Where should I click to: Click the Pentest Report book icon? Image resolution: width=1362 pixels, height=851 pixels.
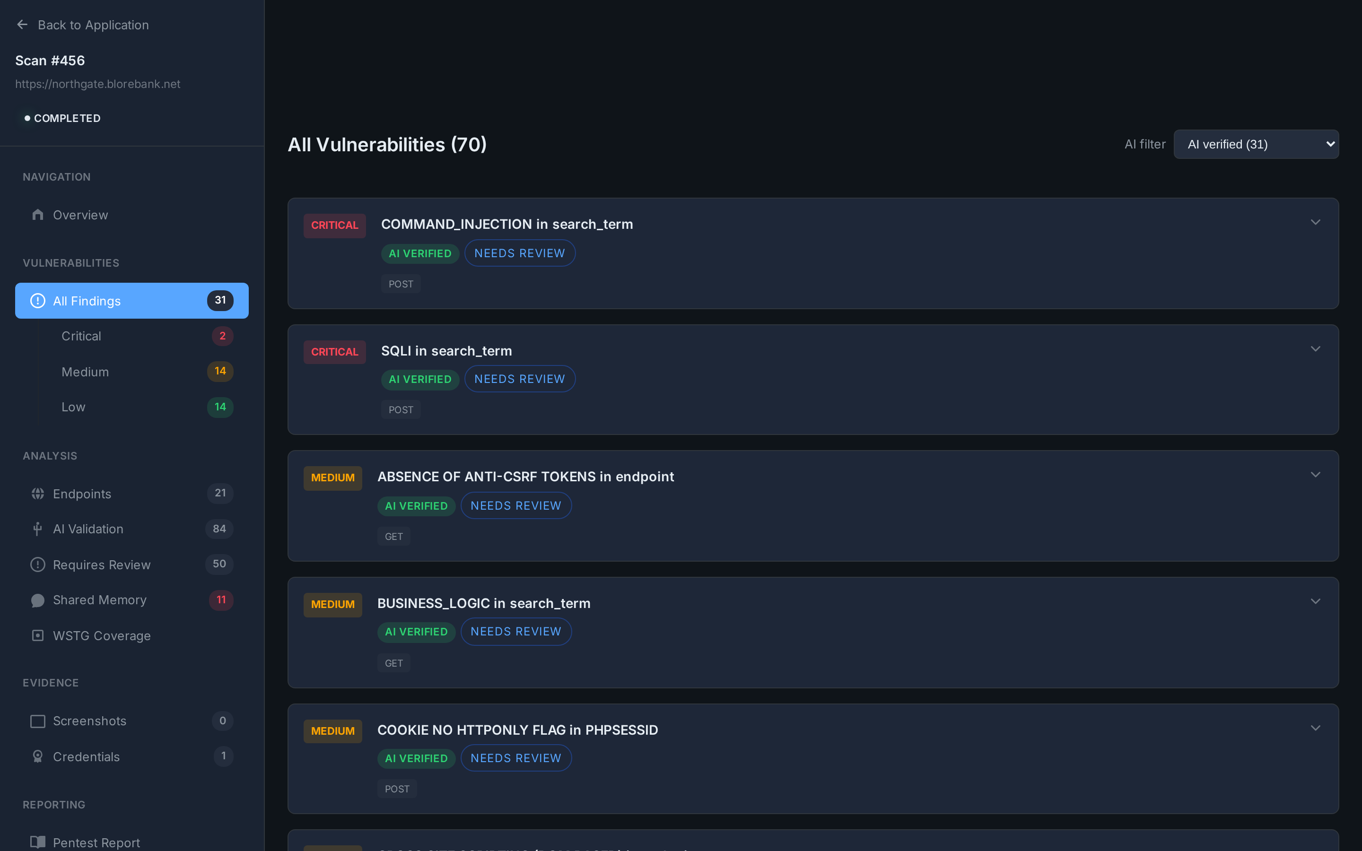point(37,842)
